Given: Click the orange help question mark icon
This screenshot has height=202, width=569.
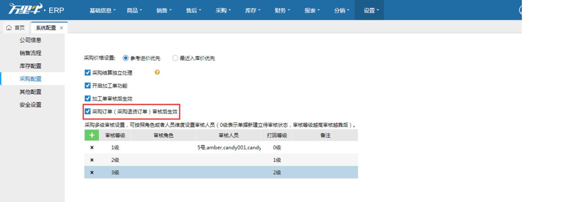Looking at the screenshot, I should tap(157, 72).
